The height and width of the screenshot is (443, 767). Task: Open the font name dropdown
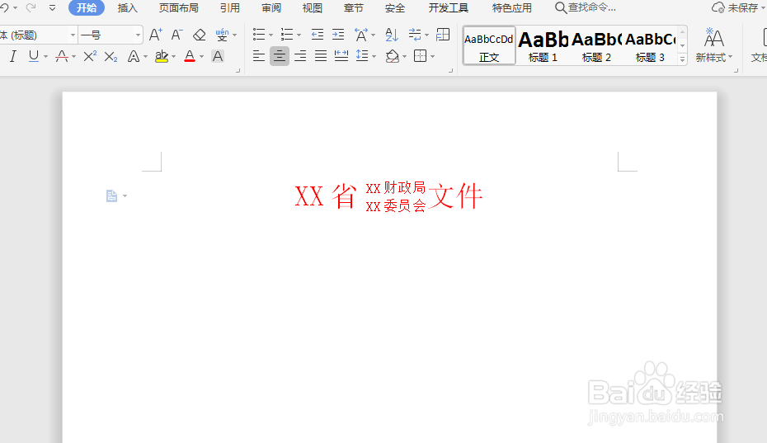click(x=73, y=35)
